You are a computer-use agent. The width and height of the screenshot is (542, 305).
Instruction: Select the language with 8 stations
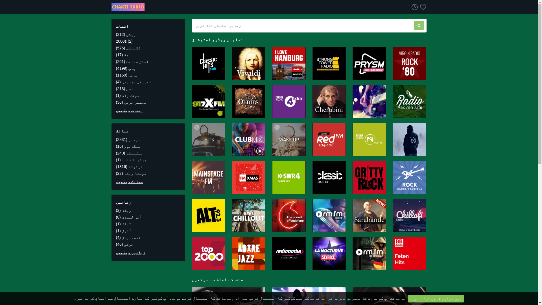pos(129,217)
